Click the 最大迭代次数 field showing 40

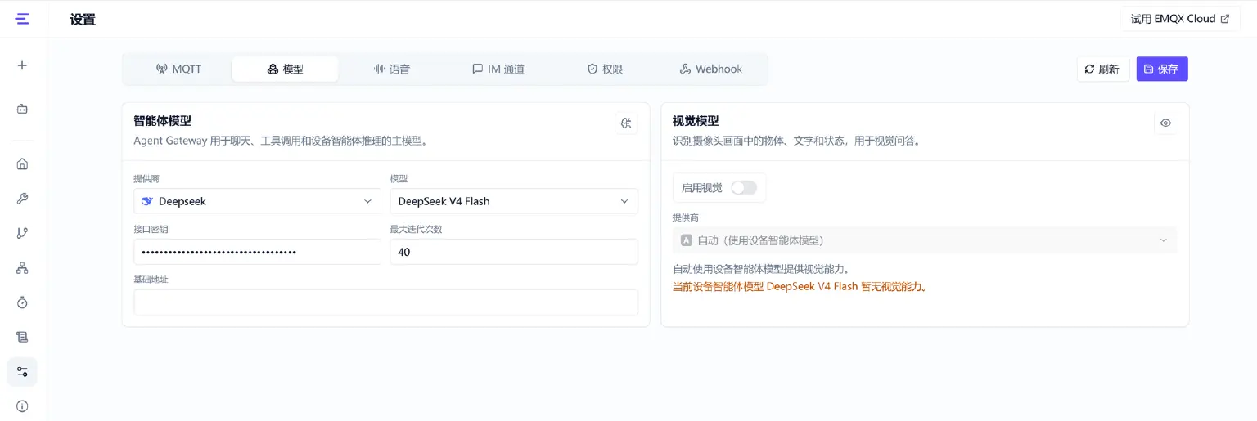click(514, 252)
